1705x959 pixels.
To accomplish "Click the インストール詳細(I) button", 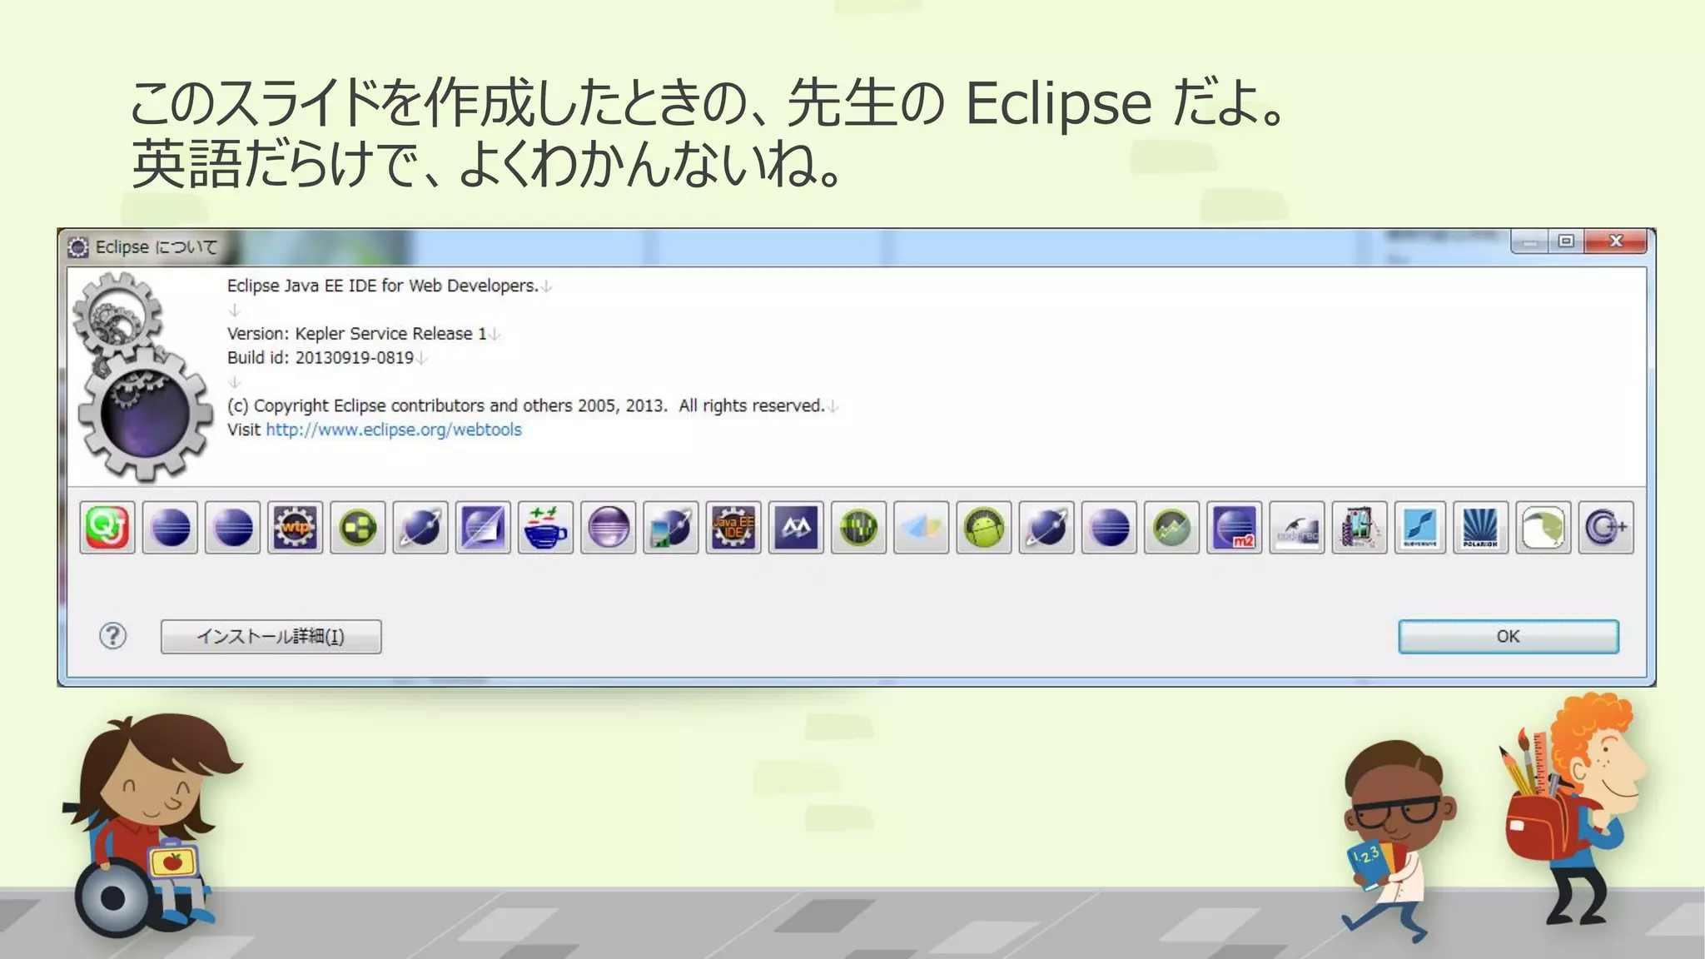I will click(x=271, y=637).
